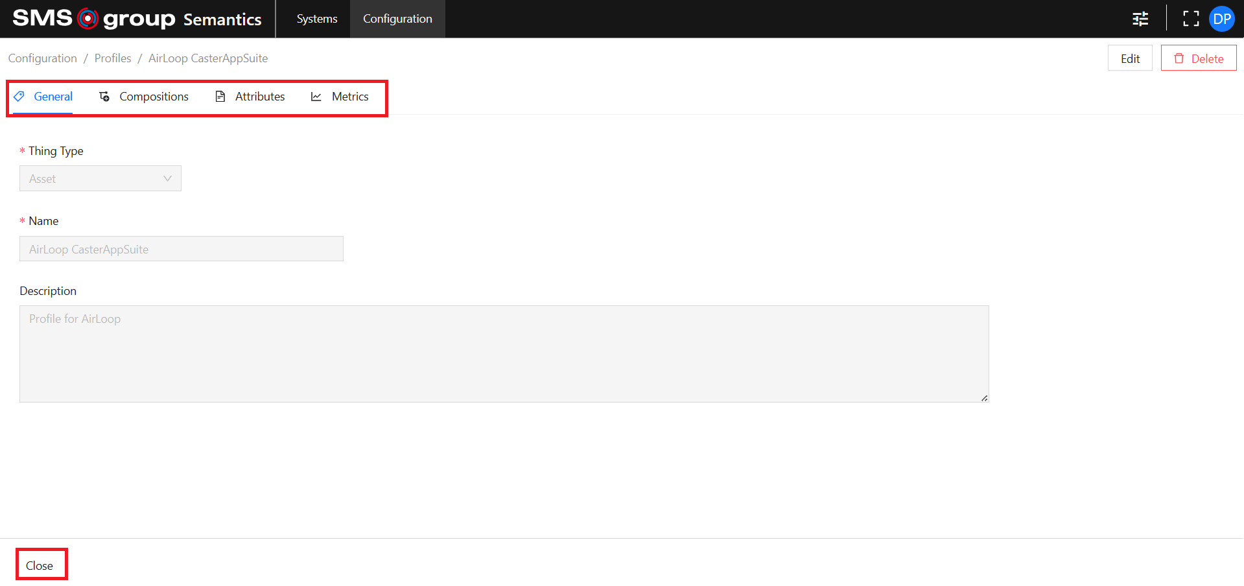Viewport: 1244px width, 586px height.
Task: Toggle fullscreen mode icon
Action: pyautogui.click(x=1191, y=19)
